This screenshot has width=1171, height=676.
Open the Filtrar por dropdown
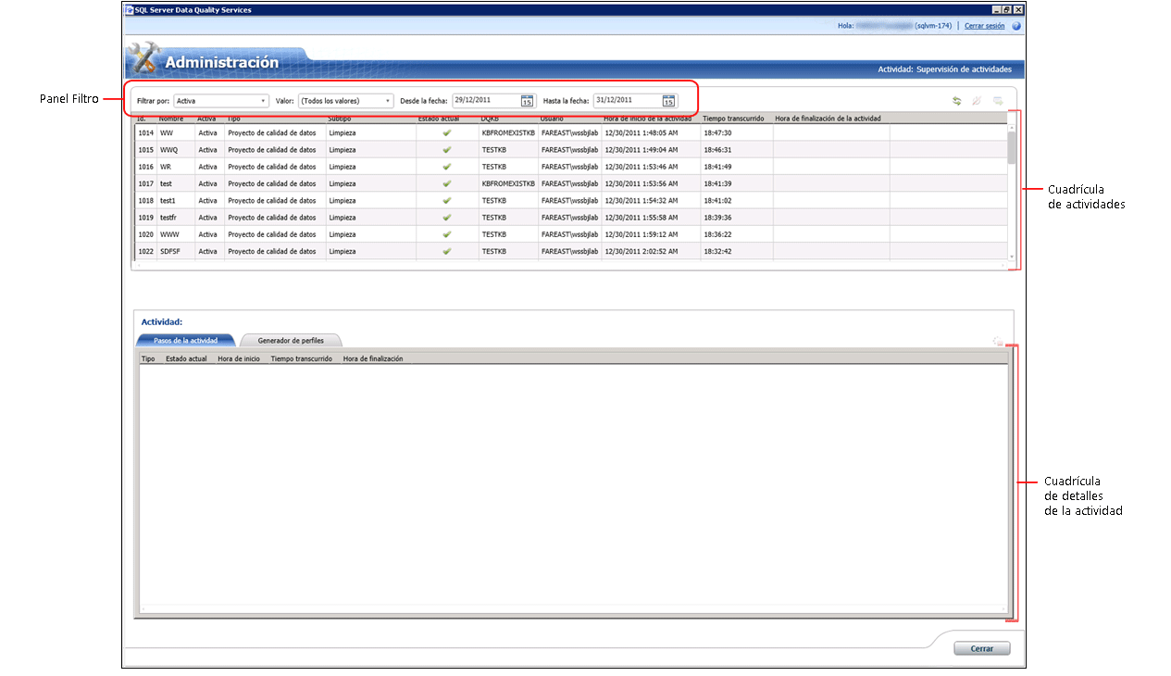click(x=221, y=100)
